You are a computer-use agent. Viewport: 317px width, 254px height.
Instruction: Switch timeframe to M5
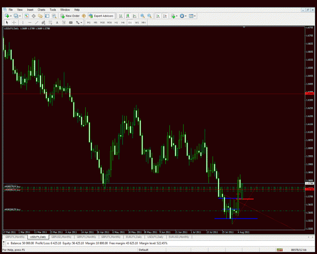(95, 23)
